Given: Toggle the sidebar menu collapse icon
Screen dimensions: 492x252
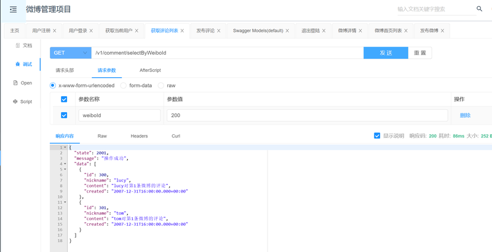Looking at the screenshot, I should click(13, 10).
